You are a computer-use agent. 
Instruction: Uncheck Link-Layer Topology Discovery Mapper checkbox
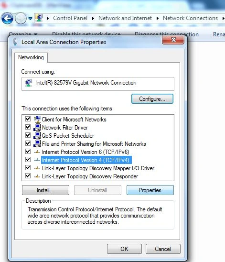tap(28, 168)
